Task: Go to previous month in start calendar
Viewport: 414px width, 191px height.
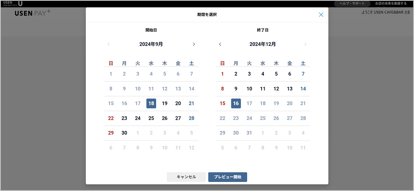Action: pyautogui.click(x=108, y=44)
